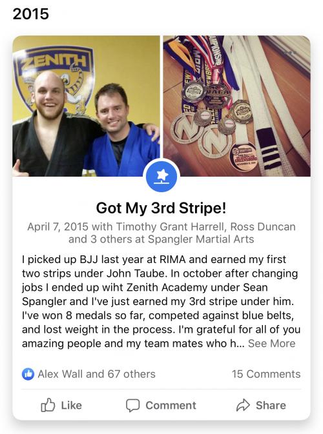Click the Share arrow icon
323x434 pixels.
click(x=243, y=405)
